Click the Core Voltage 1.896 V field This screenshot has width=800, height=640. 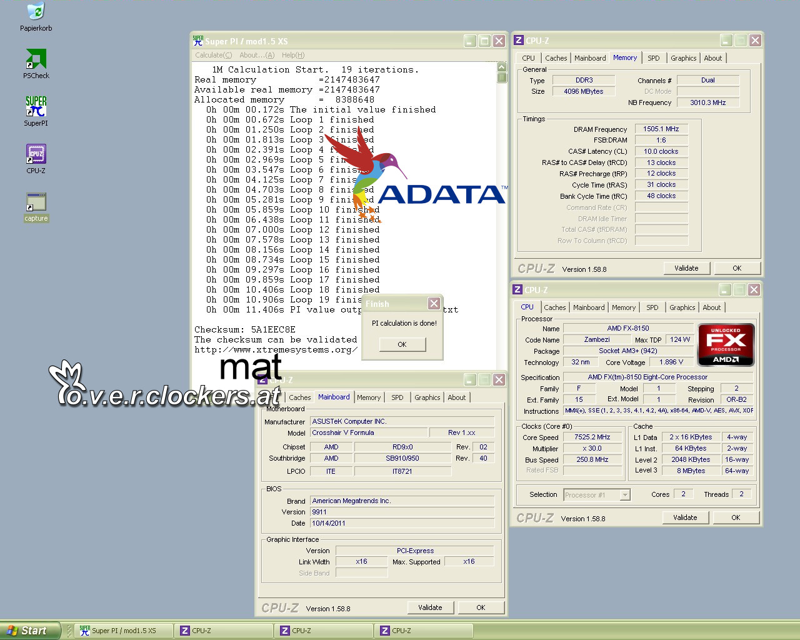click(672, 362)
